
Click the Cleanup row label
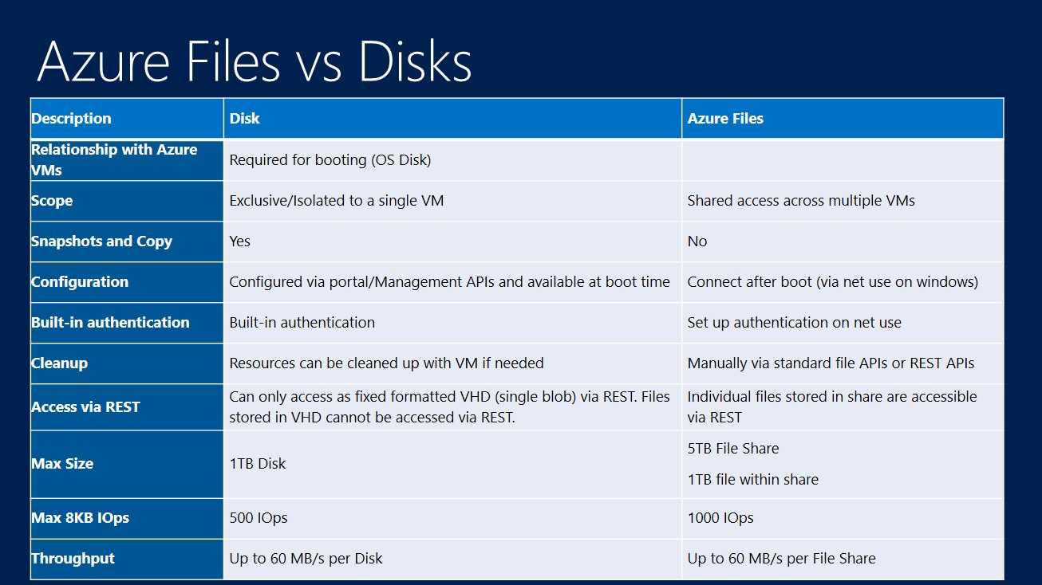coord(59,363)
